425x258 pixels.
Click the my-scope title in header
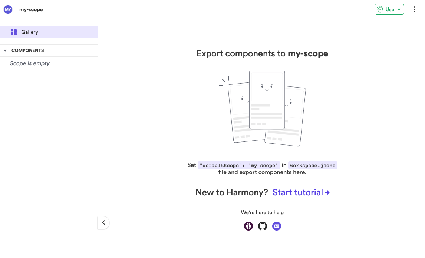pyautogui.click(x=31, y=10)
